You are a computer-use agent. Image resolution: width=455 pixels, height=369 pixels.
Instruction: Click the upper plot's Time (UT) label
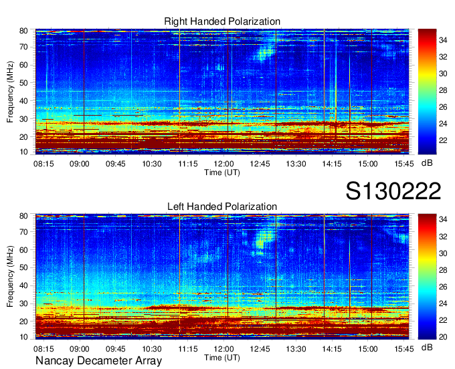tap(222, 172)
